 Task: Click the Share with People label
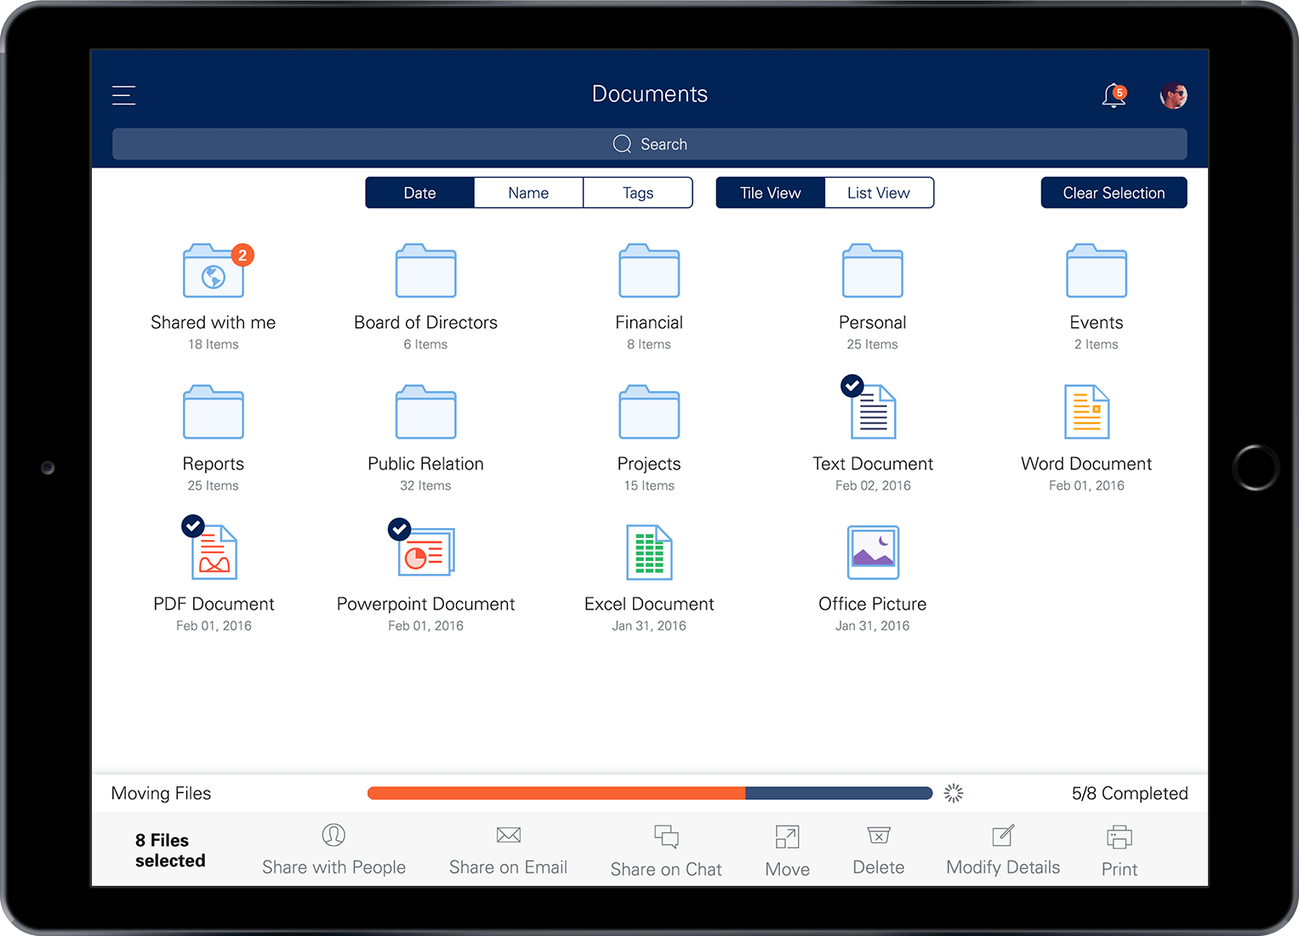[x=333, y=867]
